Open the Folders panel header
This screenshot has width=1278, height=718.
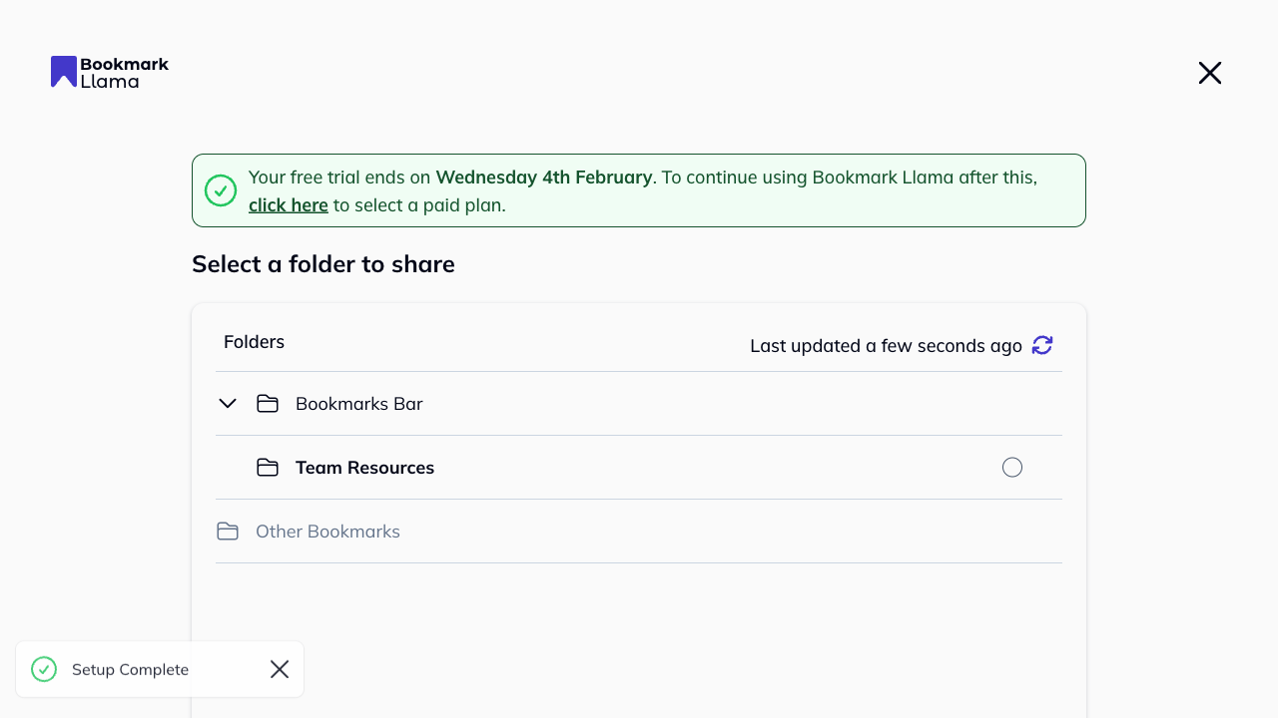[254, 342]
